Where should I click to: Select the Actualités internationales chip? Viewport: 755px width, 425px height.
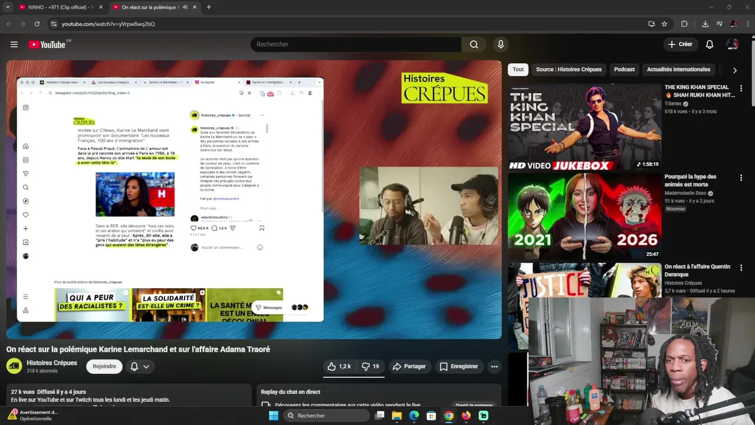pos(678,69)
